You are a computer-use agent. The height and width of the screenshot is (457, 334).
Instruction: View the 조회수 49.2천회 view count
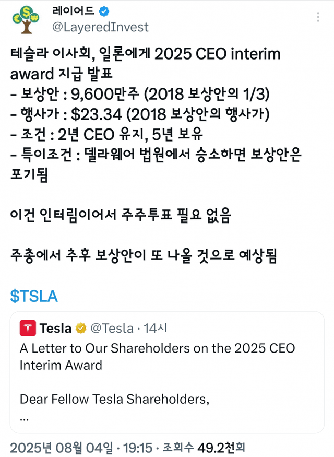tap(203, 448)
